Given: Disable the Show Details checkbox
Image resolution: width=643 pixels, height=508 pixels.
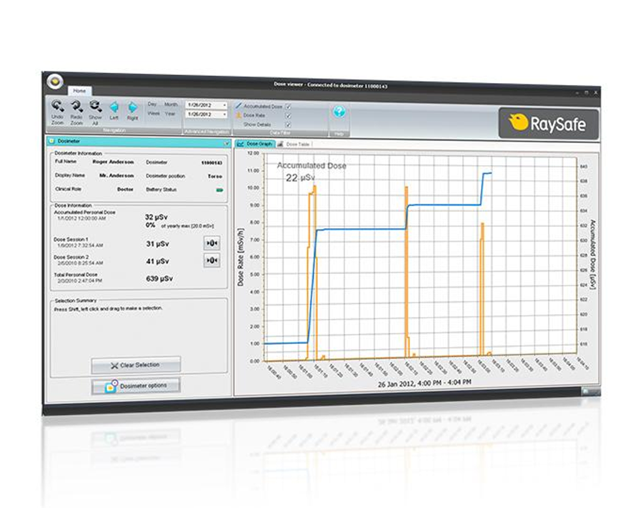Looking at the screenshot, I should tap(289, 124).
